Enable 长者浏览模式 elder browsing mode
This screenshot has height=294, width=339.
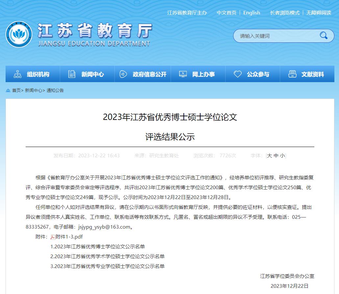click(x=284, y=13)
